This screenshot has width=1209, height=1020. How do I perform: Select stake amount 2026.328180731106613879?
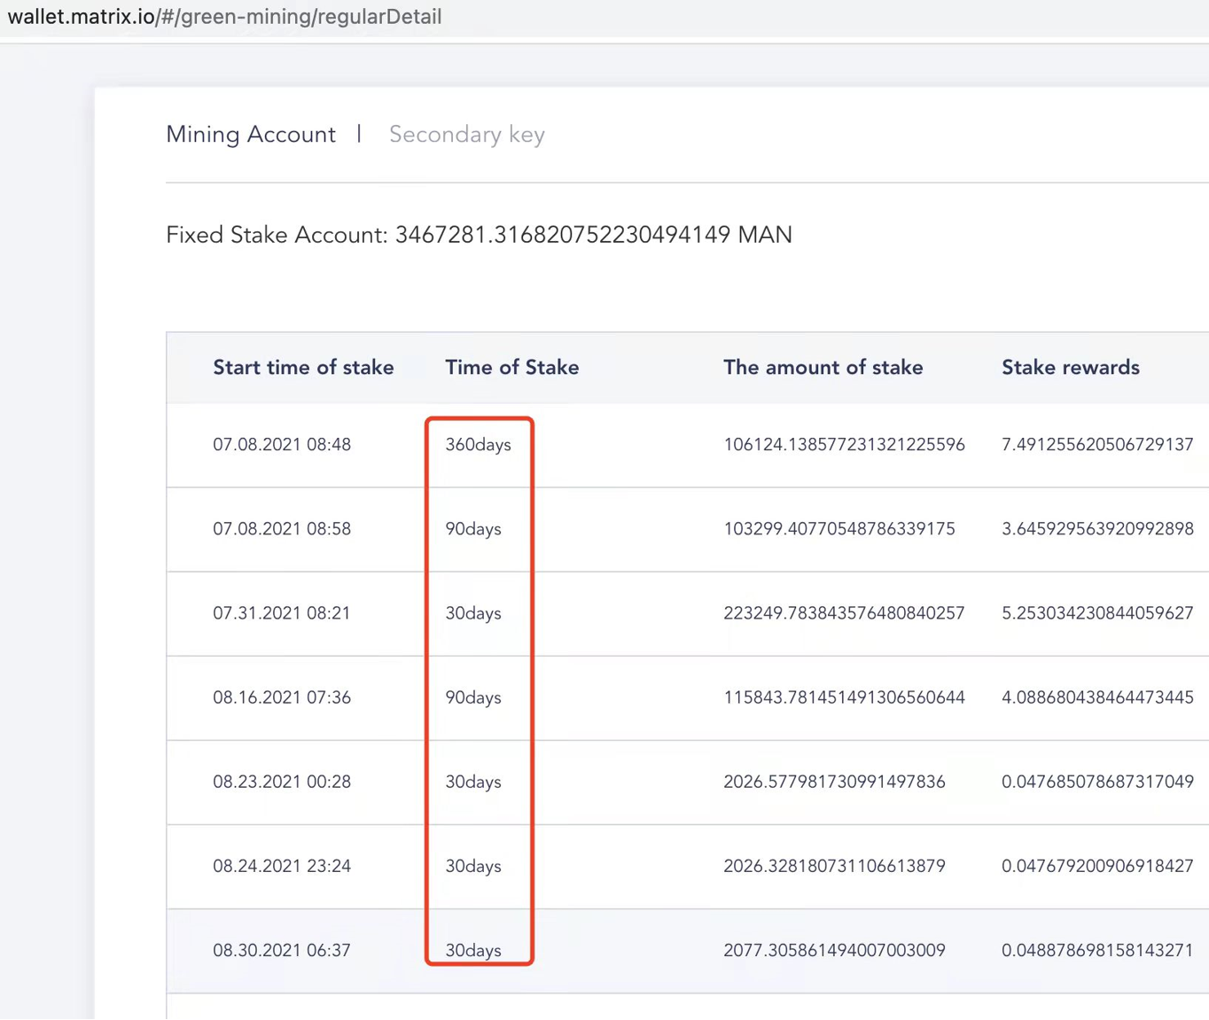834,866
